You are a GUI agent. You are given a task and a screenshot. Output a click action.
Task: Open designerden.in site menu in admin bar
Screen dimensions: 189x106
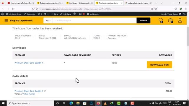tap(14, 14)
